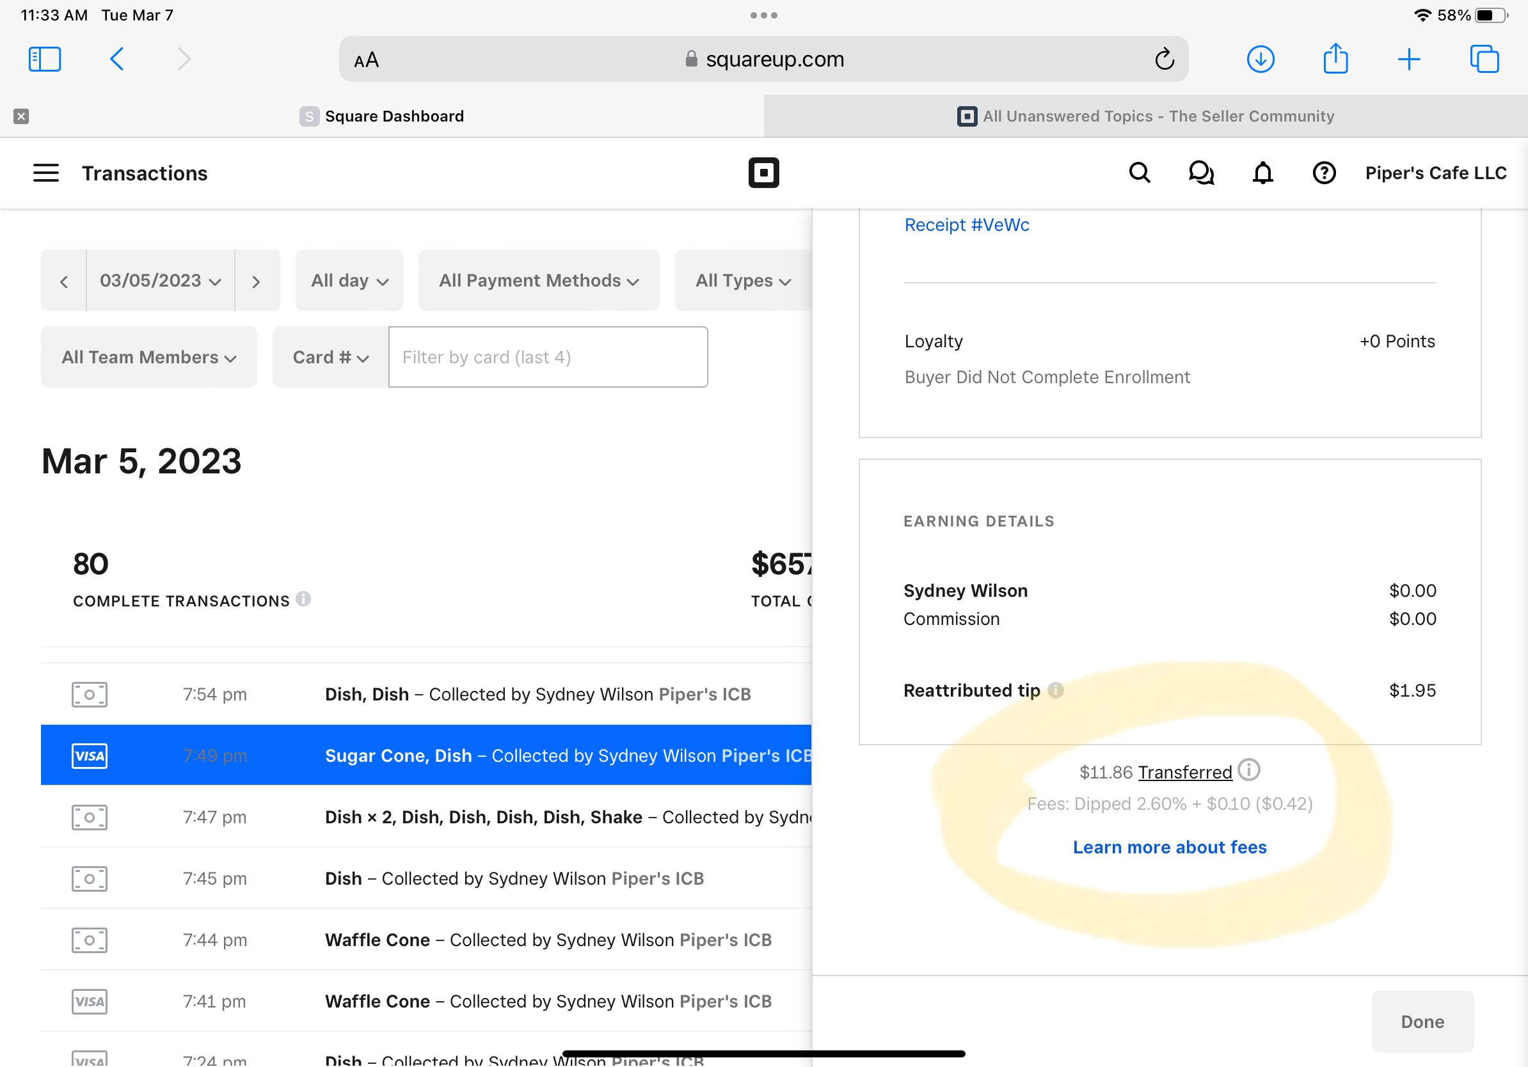Open the 7:41 pm Waffle Cone transaction
The width and height of the screenshot is (1528, 1067).
point(426,1001)
